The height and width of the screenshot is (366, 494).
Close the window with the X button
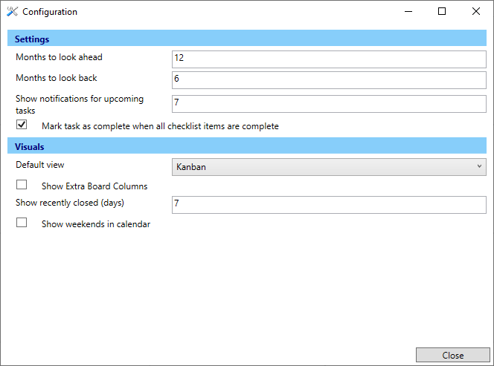pos(476,12)
